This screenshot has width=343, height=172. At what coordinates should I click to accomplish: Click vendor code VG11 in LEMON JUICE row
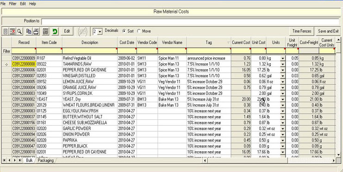coord(147,82)
